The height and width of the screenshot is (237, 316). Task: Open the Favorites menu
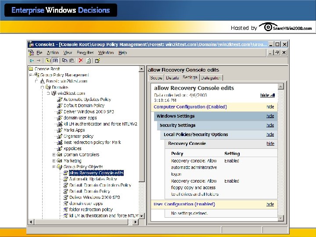coord(85,53)
